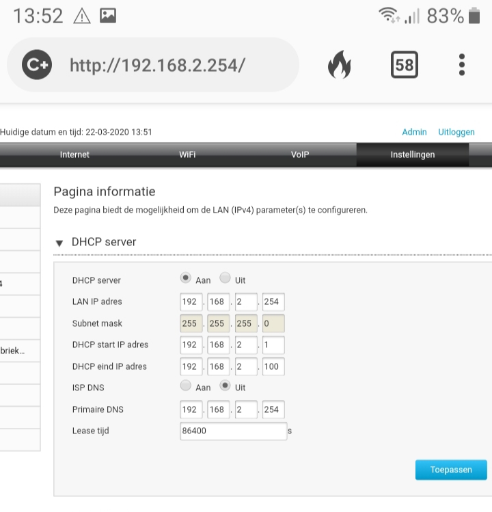The width and height of the screenshot is (492, 512).
Task: Click the URL address http://192.168.2.254/
Action: pyautogui.click(x=157, y=66)
